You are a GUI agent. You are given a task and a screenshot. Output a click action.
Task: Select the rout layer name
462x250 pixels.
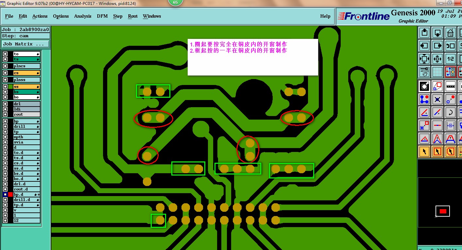(26, 114)
